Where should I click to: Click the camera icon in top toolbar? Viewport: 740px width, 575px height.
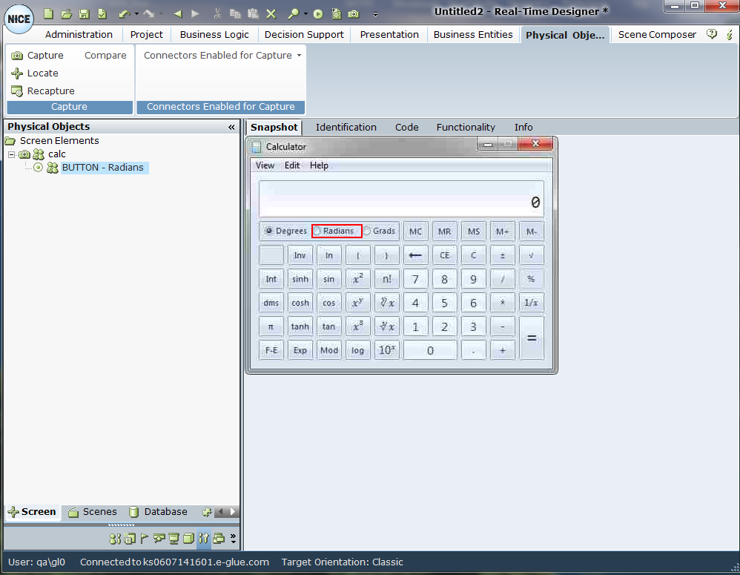(354, 13)
